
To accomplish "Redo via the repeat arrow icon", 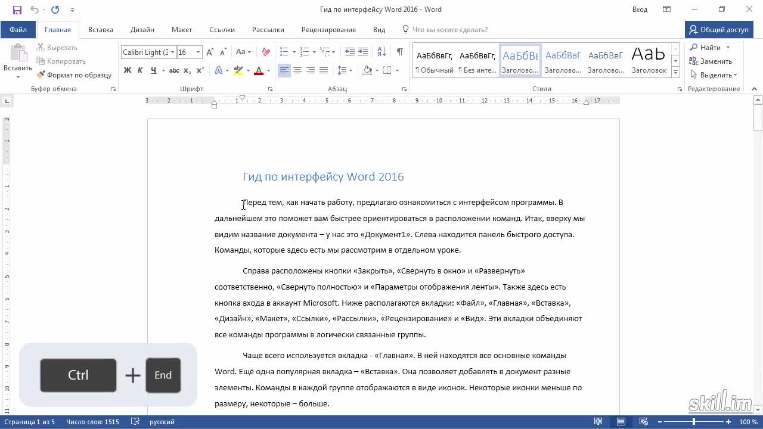I will click(55, 10).
